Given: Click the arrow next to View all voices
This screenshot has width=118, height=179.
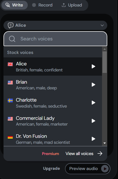Looking at the screenshot, I should pyautogui.click(x=100, y=154).
